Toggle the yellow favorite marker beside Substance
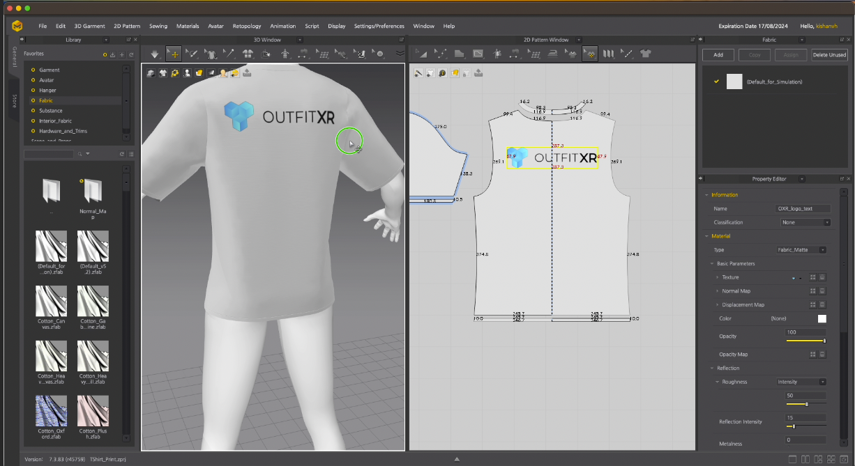The image size is (855, 466). pos(33,111)
